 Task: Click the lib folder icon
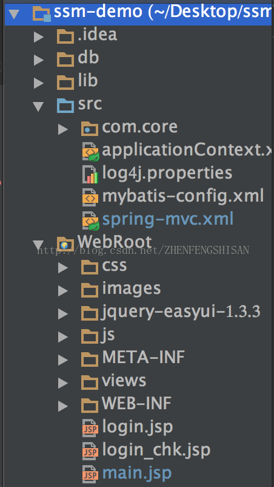pos(65,83)
